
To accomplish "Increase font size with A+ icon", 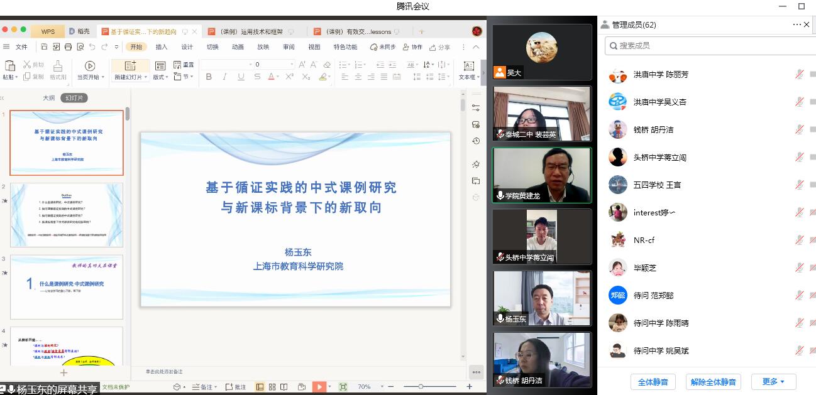I will click(302, 64).
